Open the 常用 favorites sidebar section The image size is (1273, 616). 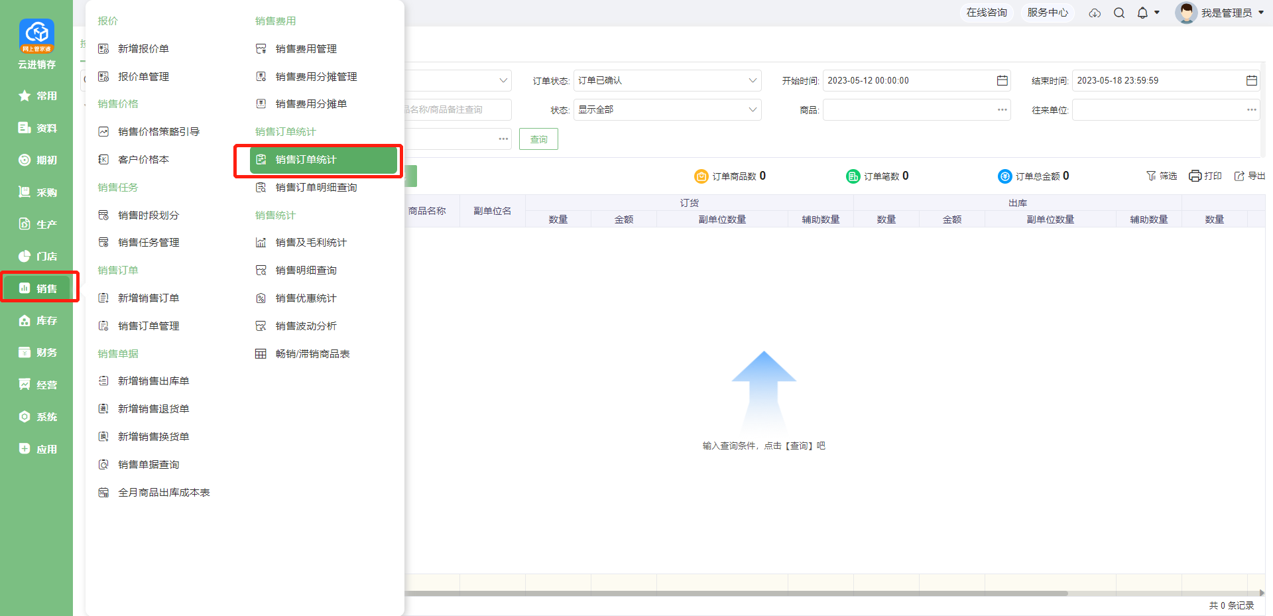[36, 96]
